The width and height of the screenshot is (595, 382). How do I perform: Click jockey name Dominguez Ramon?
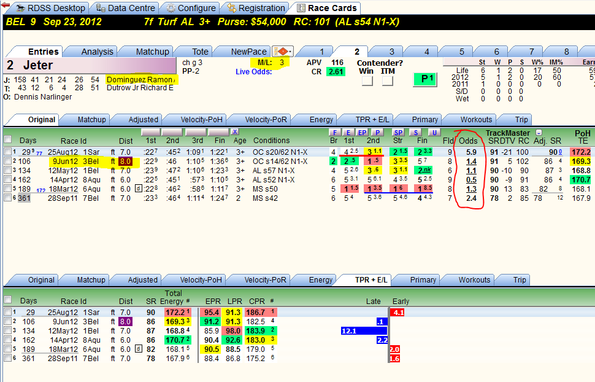[x=141, y=80]
